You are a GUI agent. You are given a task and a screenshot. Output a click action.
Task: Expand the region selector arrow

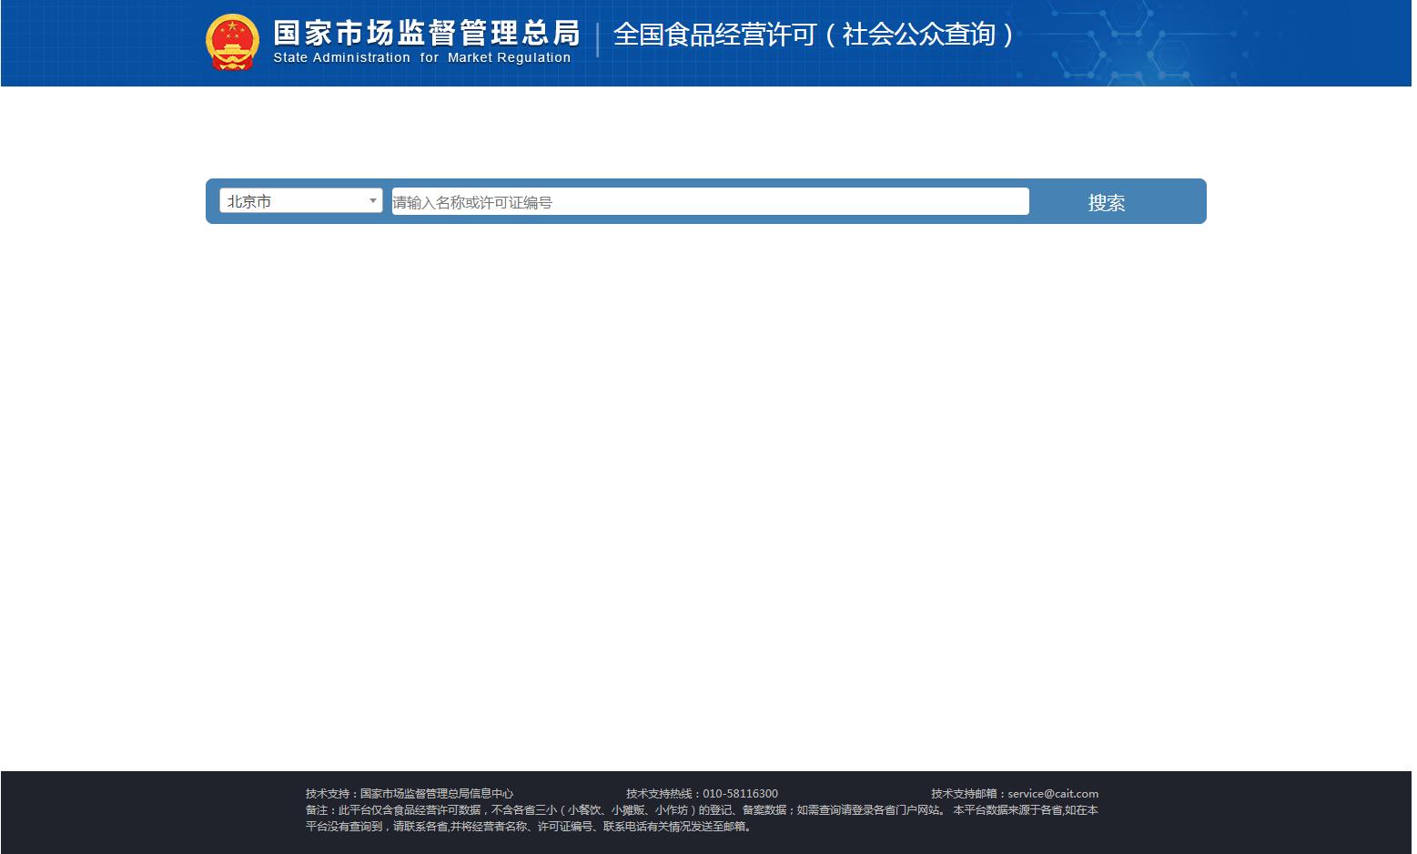click(372, 200)
